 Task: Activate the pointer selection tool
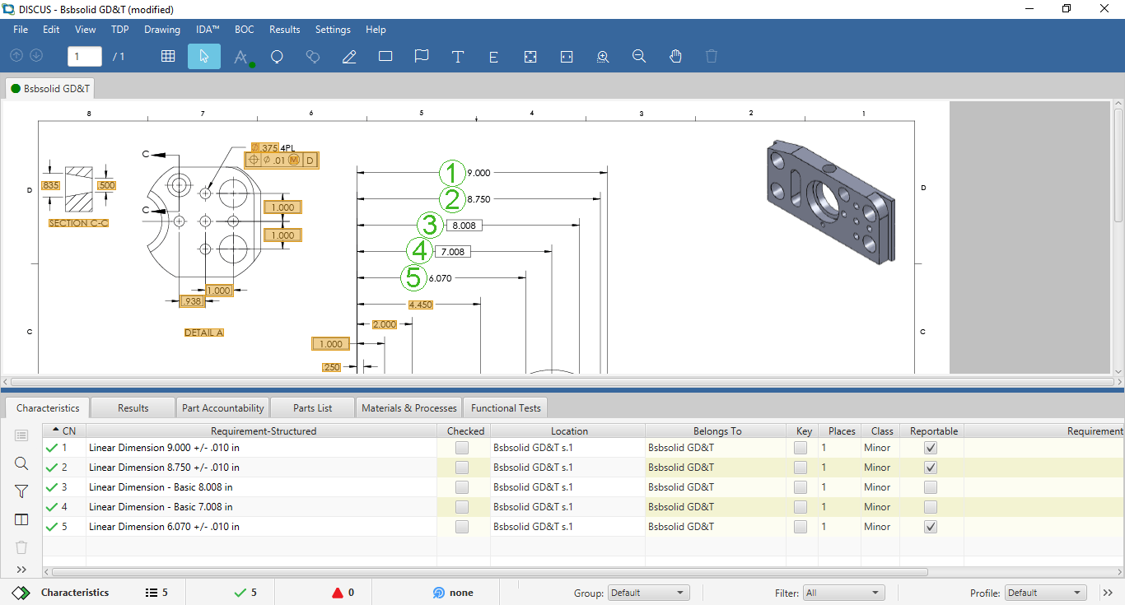(x=204, y=56)
